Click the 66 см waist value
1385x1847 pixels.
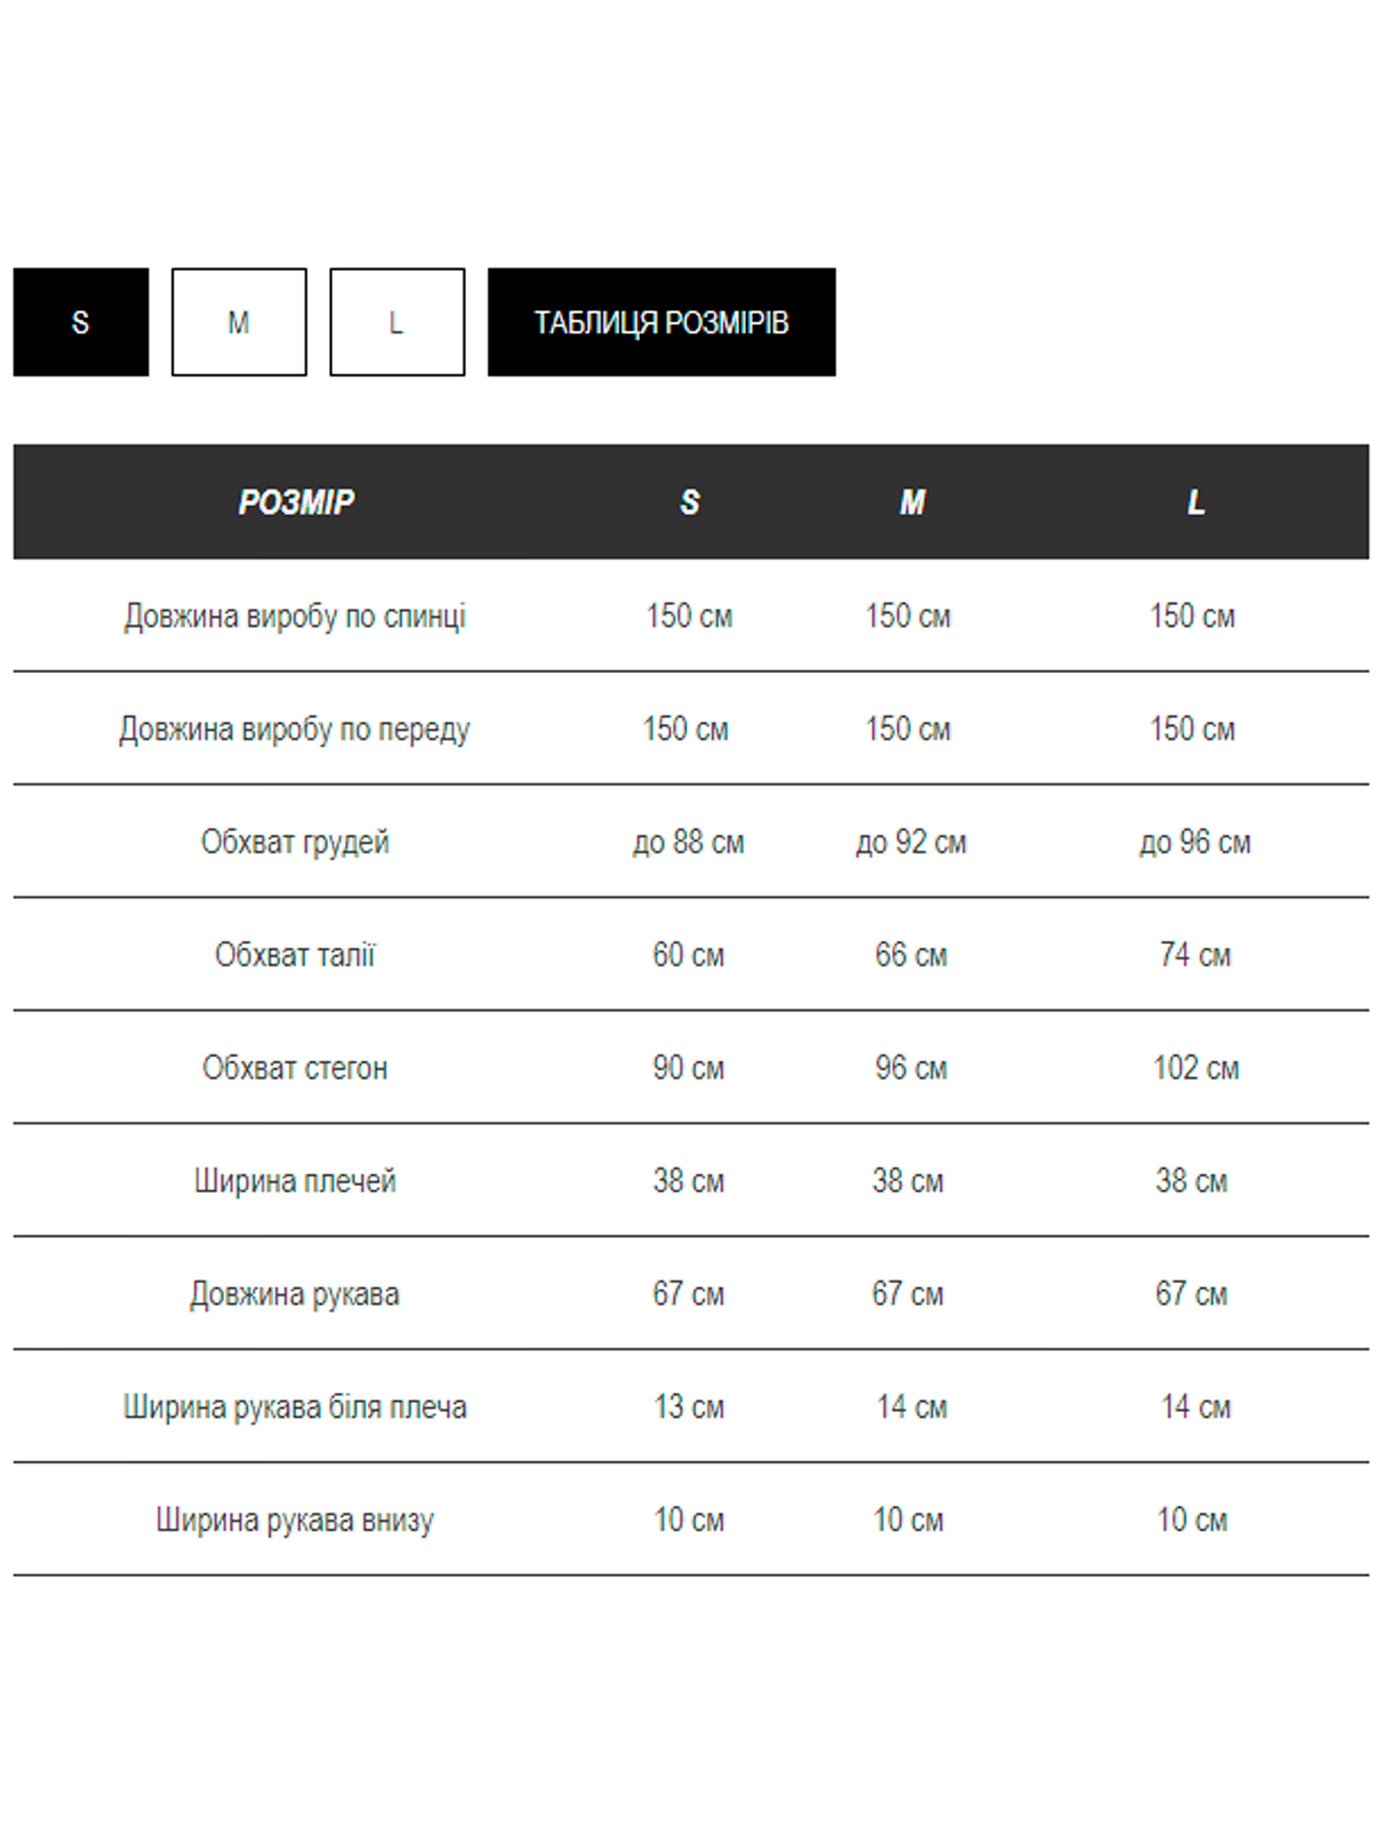point(911,955)
